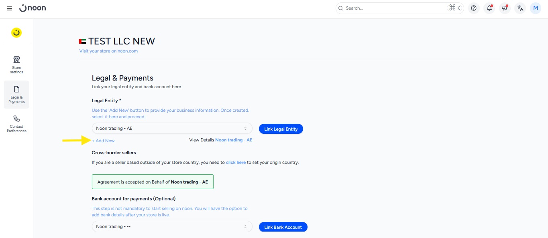The image size is (548, 238).
Task: Click the noon logo in header
Action: (x=33, y=8)
